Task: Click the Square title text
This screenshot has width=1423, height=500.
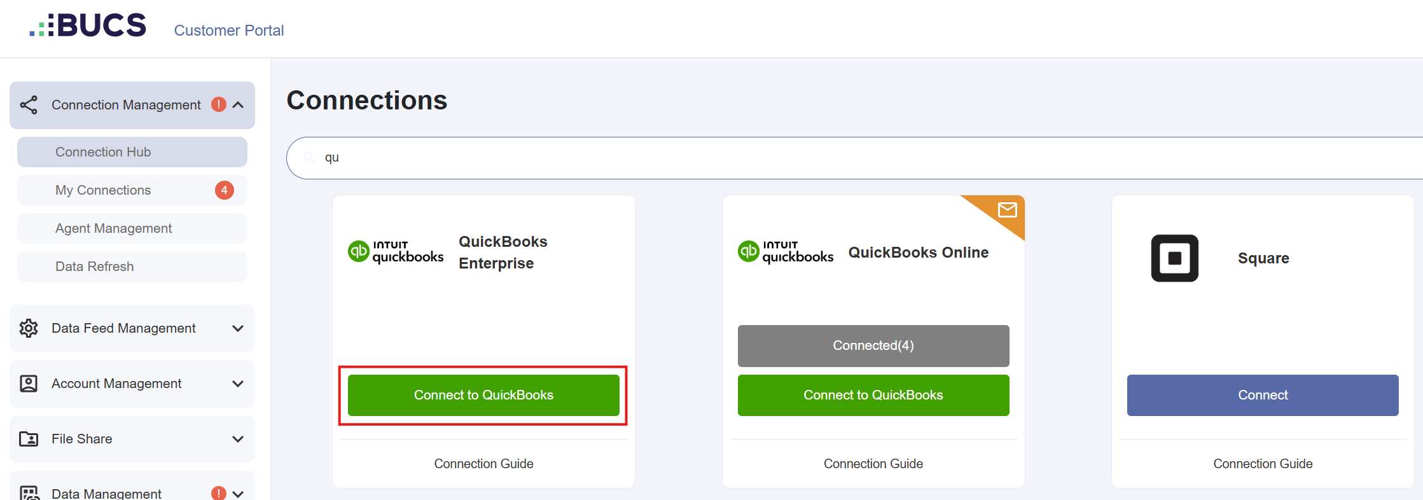Action: tap(1263, 258)
